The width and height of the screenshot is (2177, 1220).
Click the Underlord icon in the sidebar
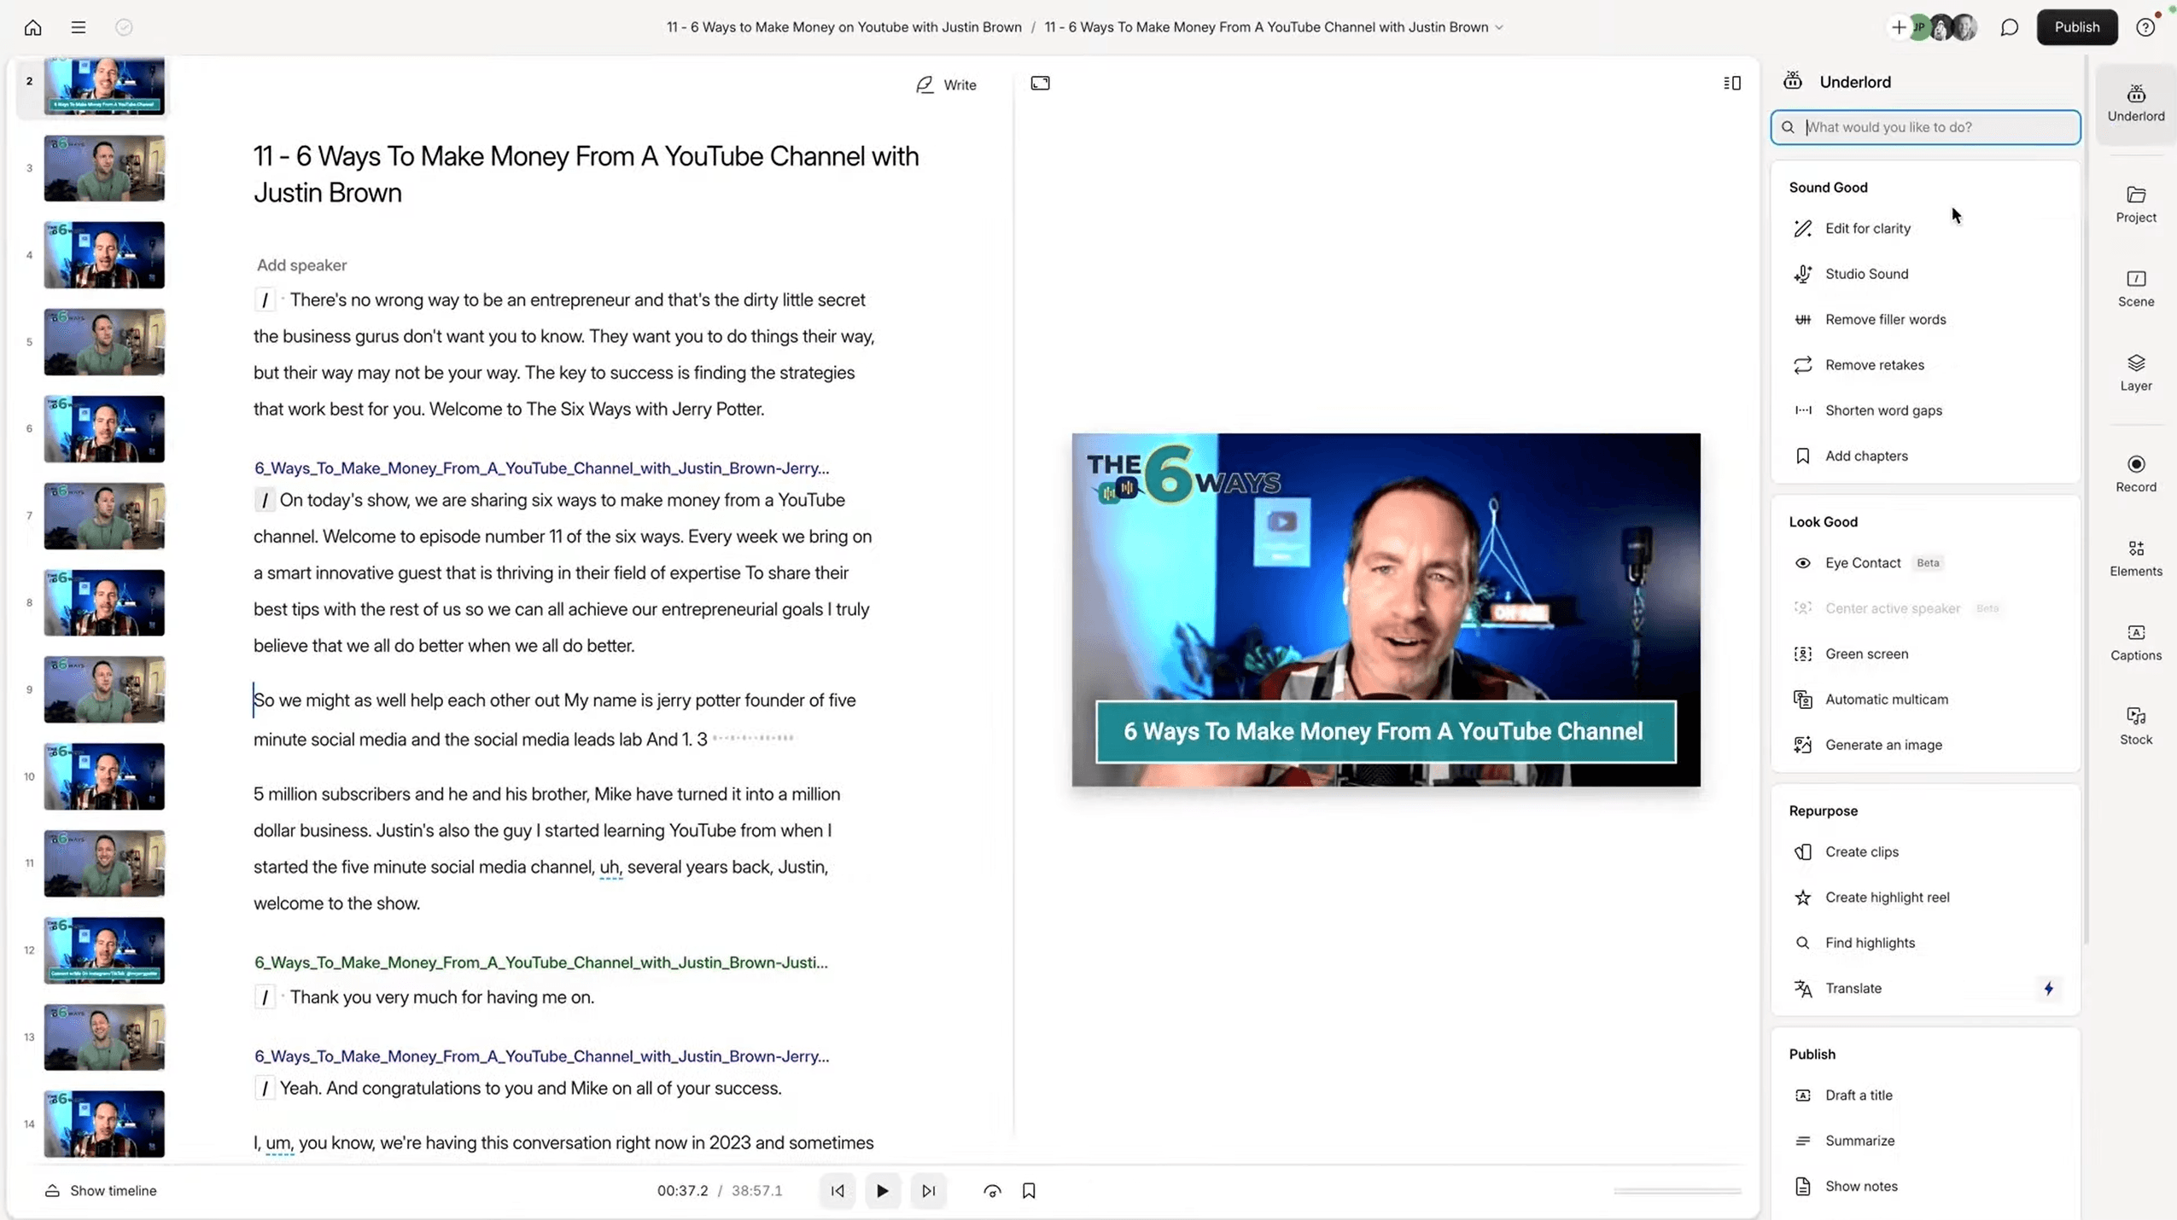2134,101
